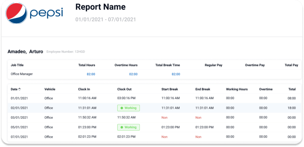Image resolution: width=304 pixels, height=147 pixels.
Task: Click Start Break 01:23:00 PM cell
Action: click(171, 127)
